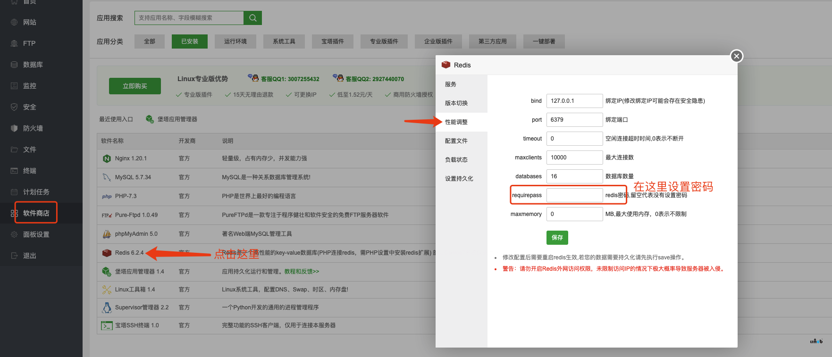Click the 宝塔SSH终端 terminal icon
The height and width of the screenshot is (357, 832).
coord(107,325)
